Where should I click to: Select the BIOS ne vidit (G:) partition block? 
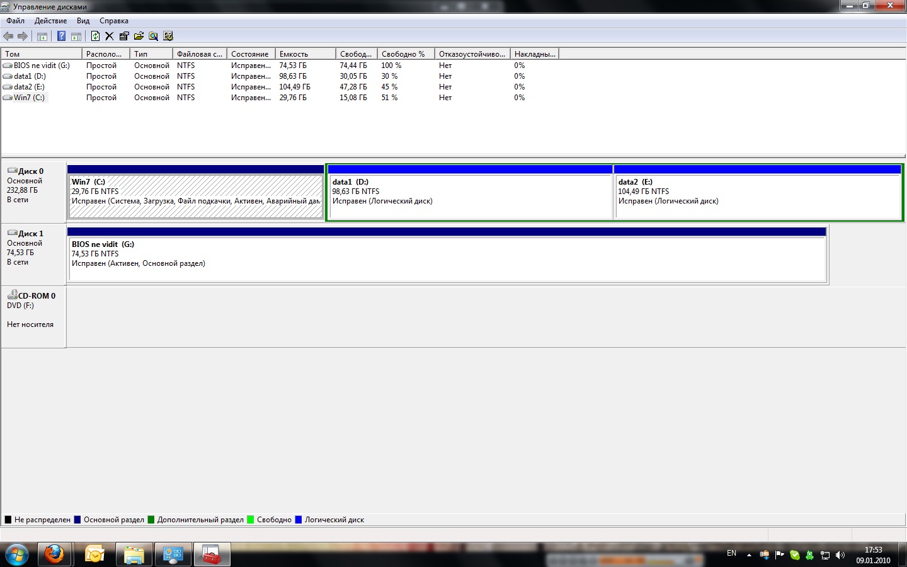[x=446, y=258]
